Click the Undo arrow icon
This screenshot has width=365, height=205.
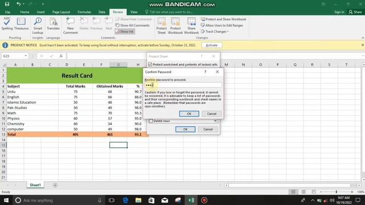[19, 4]
